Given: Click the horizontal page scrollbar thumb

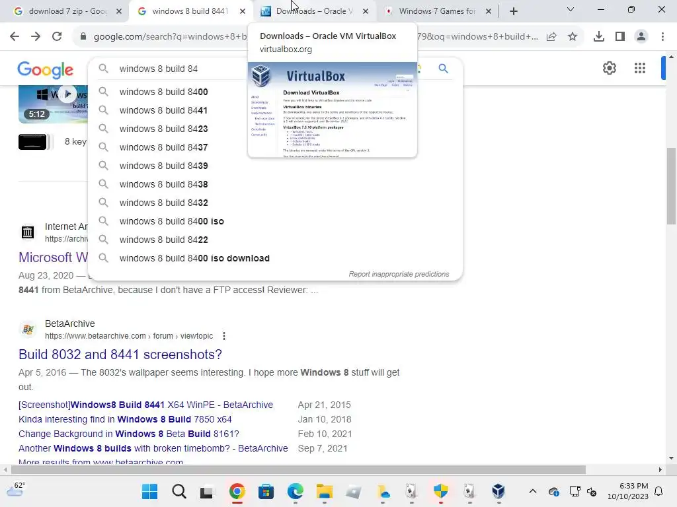Looking at the screenshot, I should point(298,469).
